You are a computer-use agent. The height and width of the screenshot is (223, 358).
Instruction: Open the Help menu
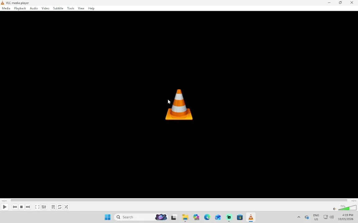pos(91,8)
